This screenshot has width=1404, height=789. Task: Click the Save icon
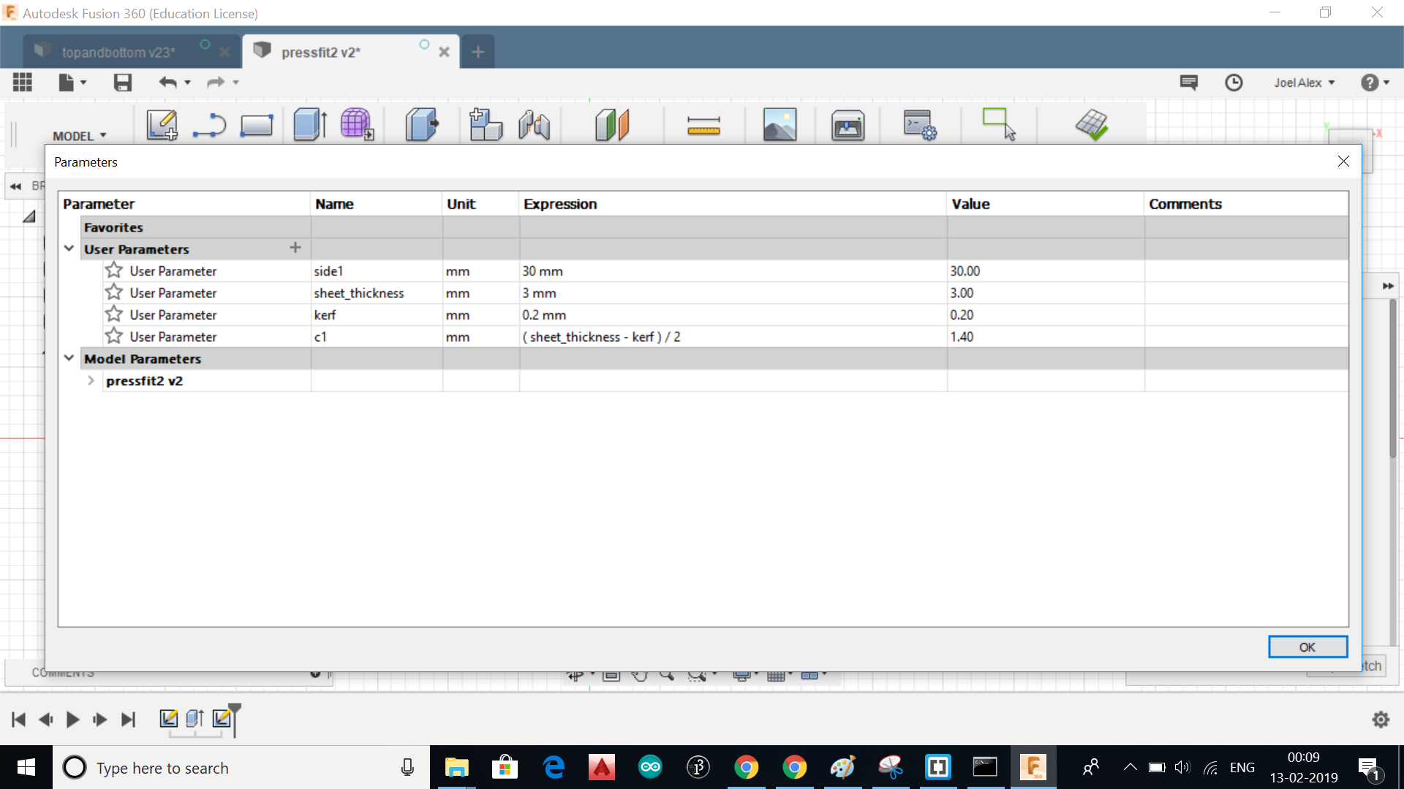123,83
